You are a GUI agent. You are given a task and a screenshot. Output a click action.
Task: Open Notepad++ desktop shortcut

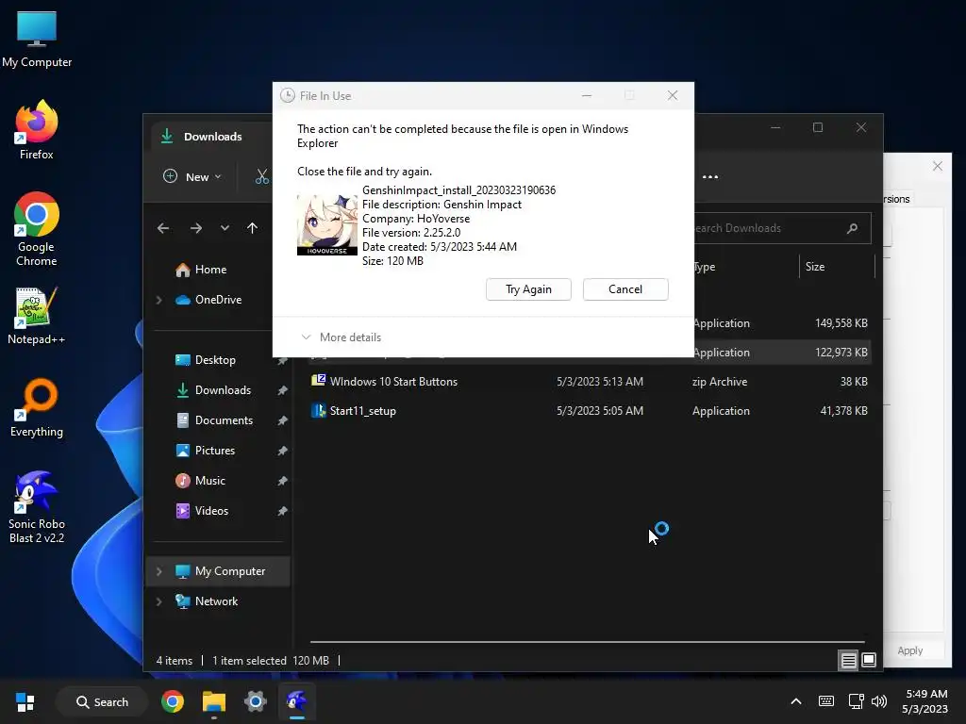click(37, 315)
